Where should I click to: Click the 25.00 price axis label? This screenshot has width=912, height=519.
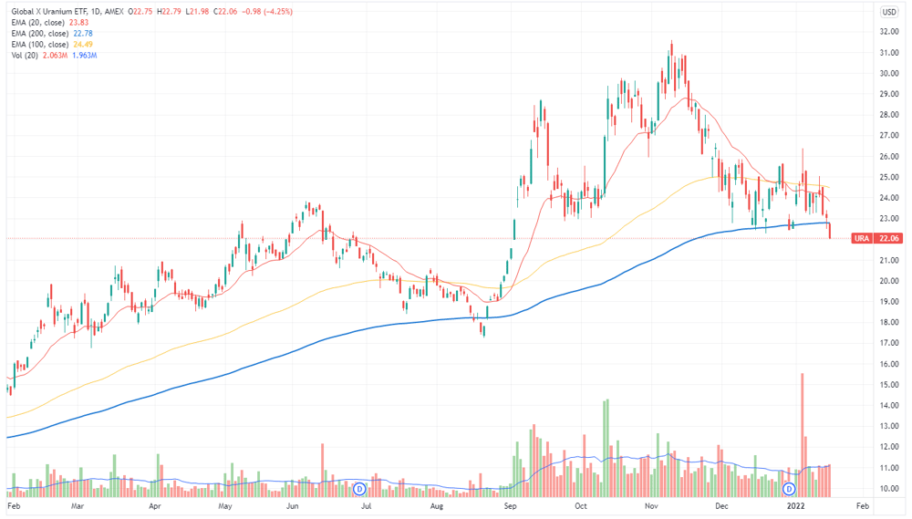pyautogui.click(x=888, y=178)
